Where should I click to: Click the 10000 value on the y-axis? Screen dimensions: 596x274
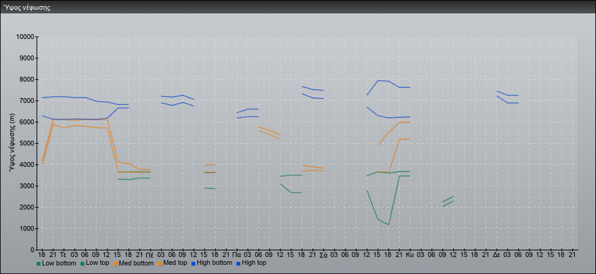25,37
